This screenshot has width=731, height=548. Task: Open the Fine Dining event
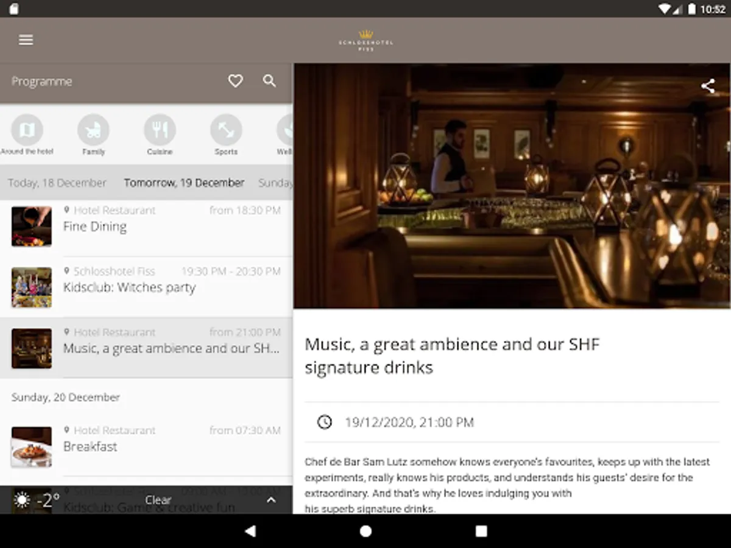tap(146, 227)
